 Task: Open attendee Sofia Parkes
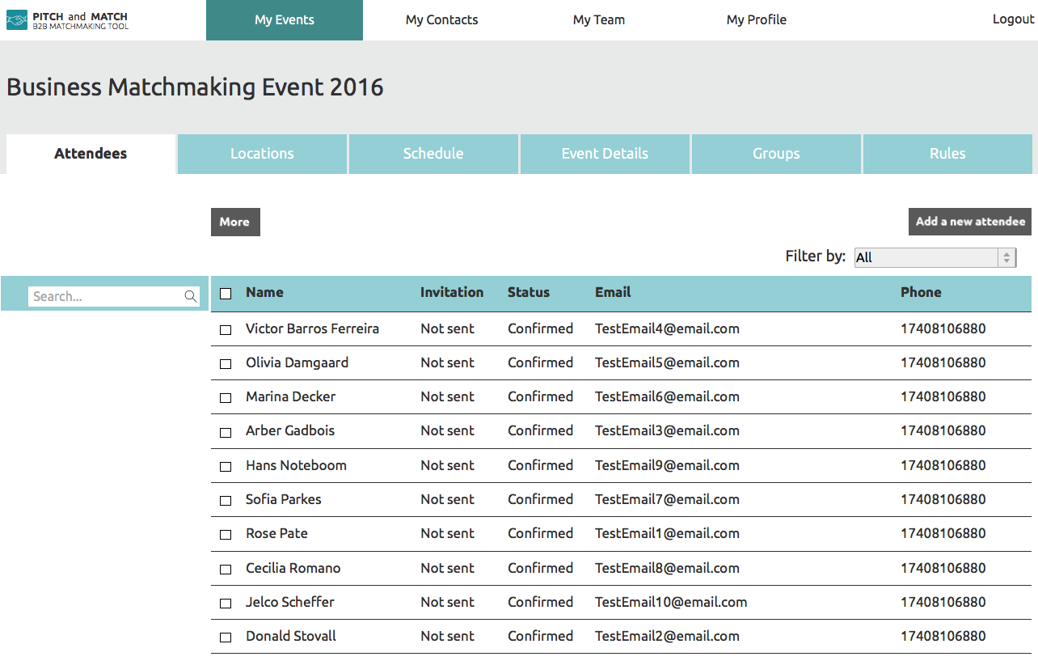coord(283,499)
